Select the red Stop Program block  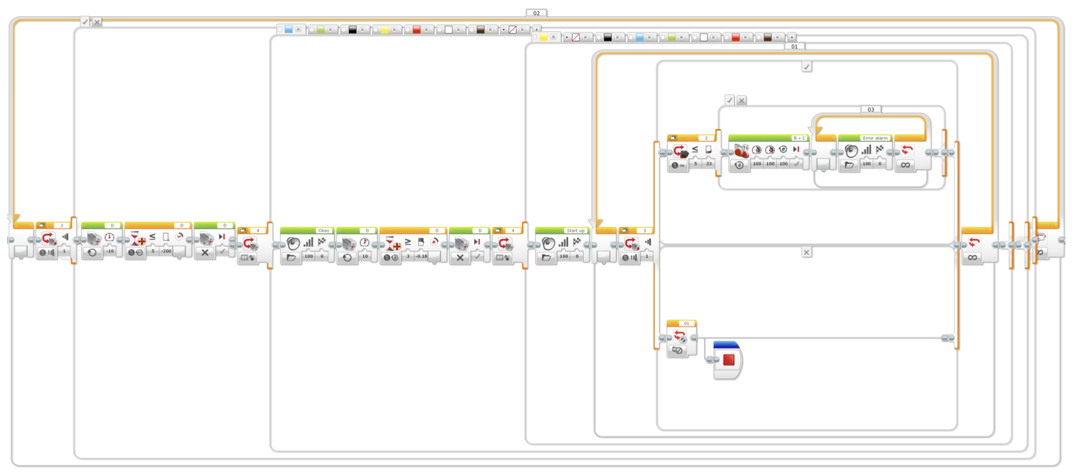728,360
